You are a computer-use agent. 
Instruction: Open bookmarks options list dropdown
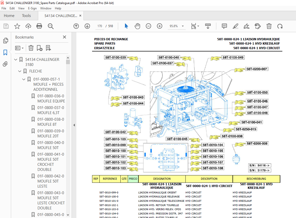[19, 48]
